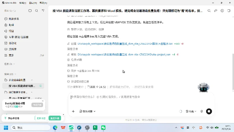Open the Windows Start menu
This screenshot has height=132, width=234.
[x=6, y=128]
